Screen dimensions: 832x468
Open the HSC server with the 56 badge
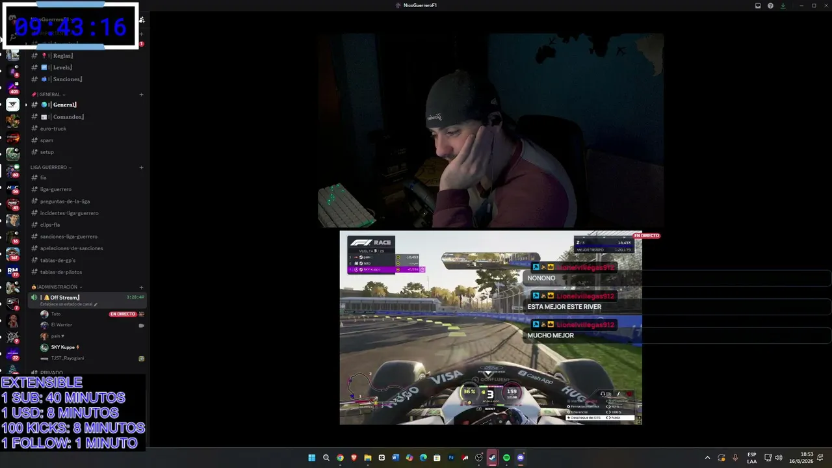click(13, 187)
